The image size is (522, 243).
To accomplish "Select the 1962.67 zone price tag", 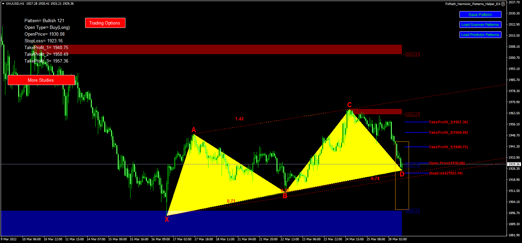I will click(413, 115).
